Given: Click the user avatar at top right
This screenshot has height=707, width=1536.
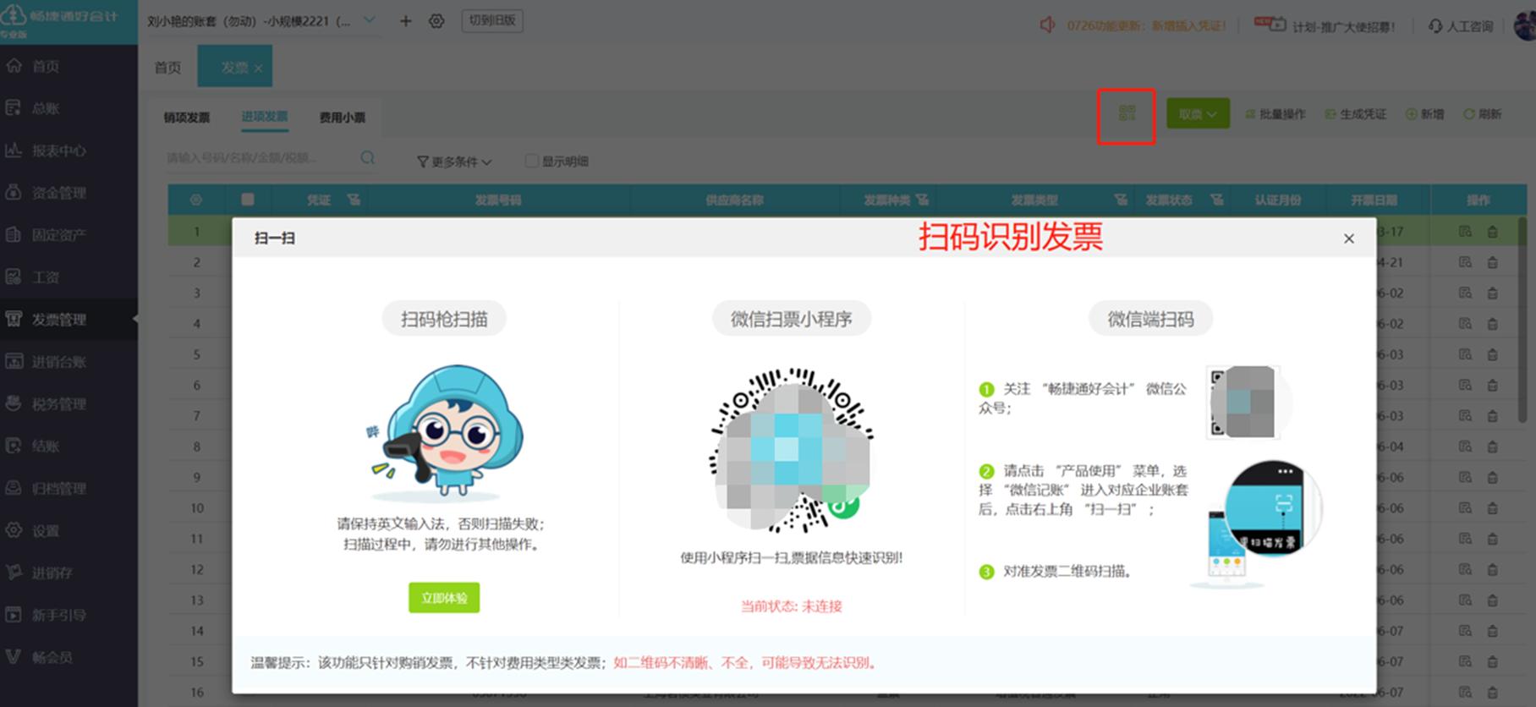Looking at the screenshot, I should pyautogui.click(x=1525, y=25).
